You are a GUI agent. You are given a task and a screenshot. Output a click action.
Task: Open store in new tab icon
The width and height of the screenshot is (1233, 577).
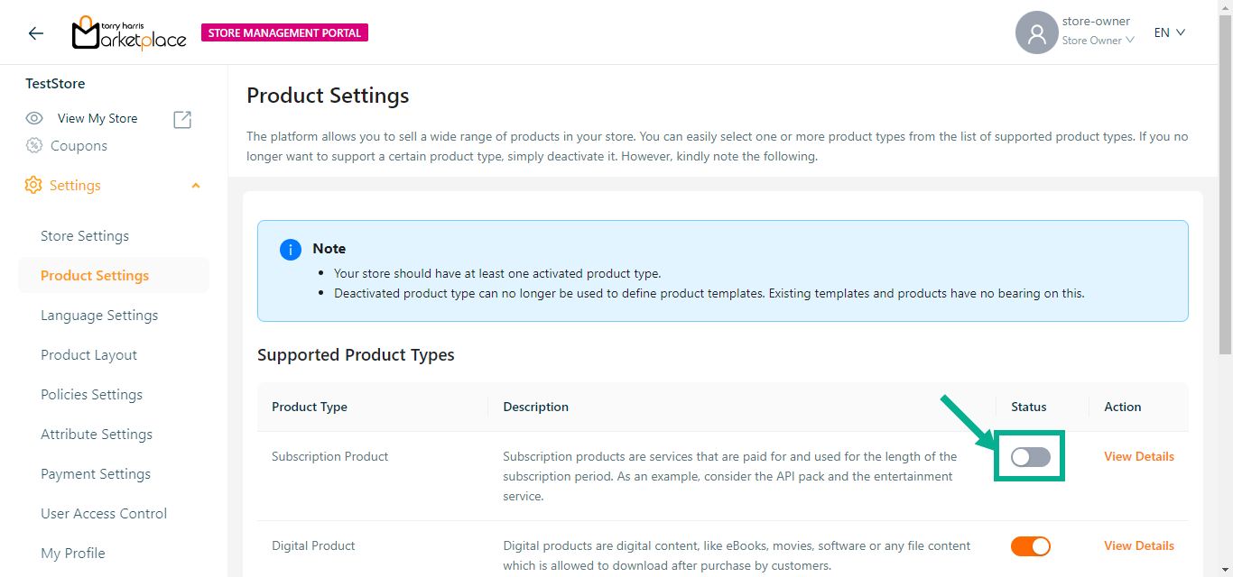click(x=182, y=119)
